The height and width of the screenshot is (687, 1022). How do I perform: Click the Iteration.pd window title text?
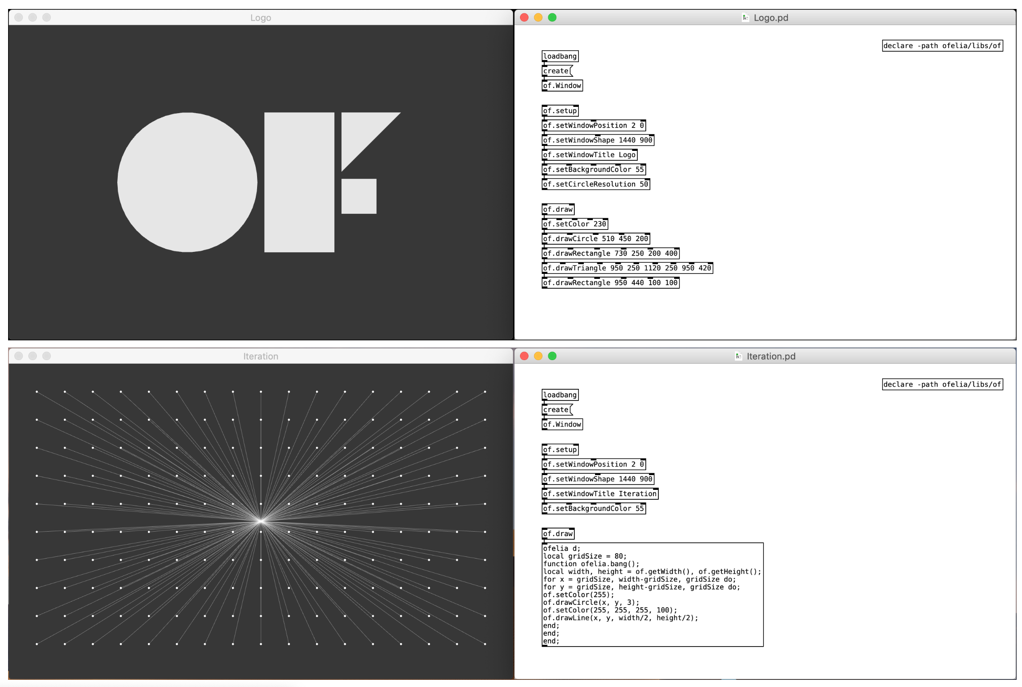pos(771,356)
